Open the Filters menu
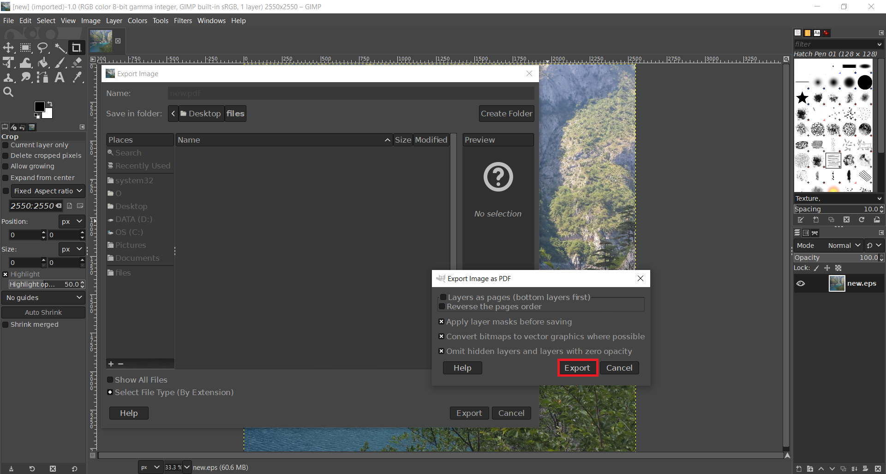 [x=183, y=21]
